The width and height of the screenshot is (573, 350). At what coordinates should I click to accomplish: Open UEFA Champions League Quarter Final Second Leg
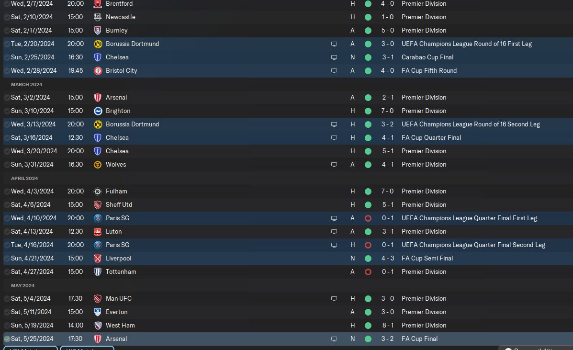click(473, 245)
